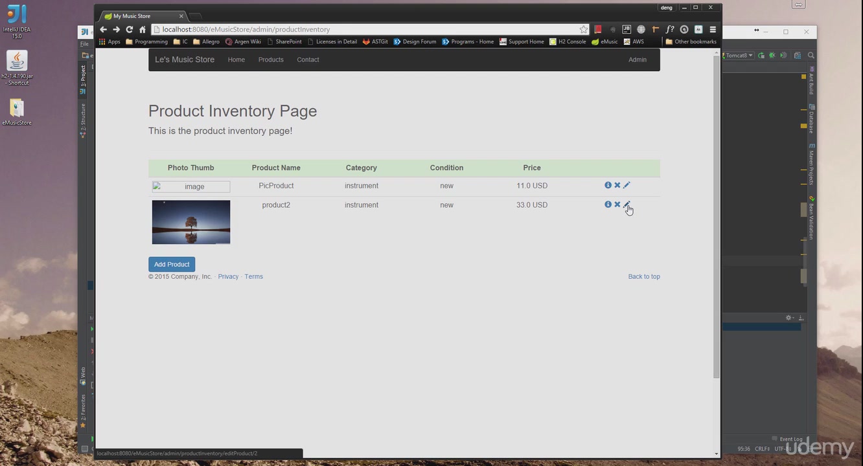Click the debug bug icon in IntelliJ

click(772, 56)
